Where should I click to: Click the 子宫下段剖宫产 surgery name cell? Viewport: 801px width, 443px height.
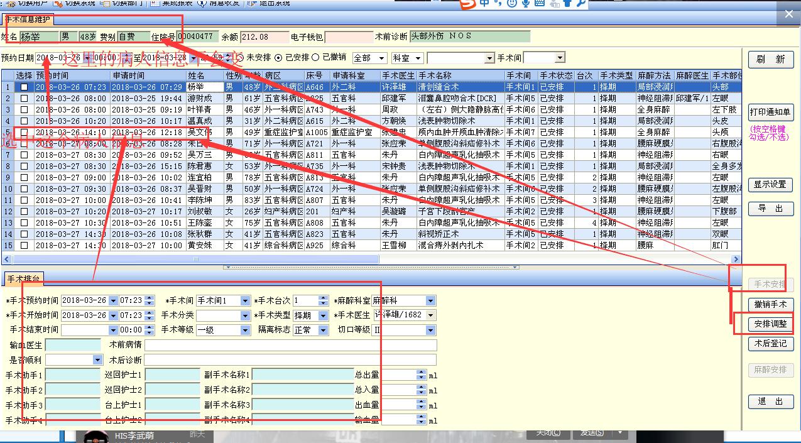coord(460,211)
